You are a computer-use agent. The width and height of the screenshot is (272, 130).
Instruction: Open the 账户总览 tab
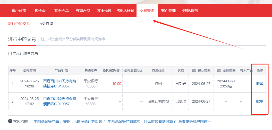coord(19,11)
